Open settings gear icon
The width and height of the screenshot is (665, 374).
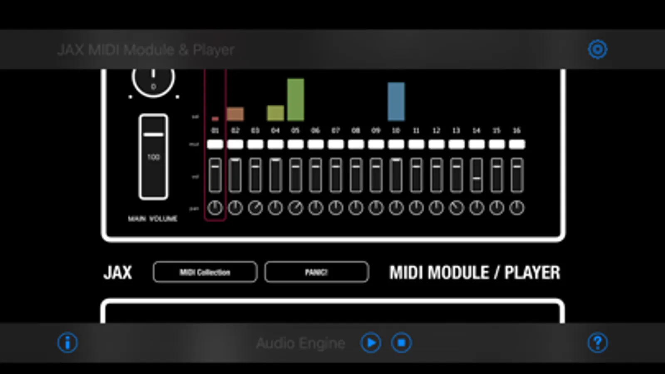click(597, 49)
